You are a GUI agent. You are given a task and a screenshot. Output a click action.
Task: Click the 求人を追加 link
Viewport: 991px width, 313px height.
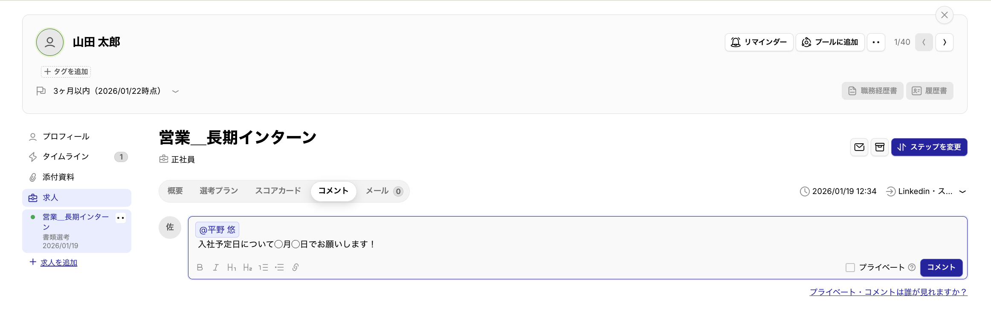tap(59, 263)
